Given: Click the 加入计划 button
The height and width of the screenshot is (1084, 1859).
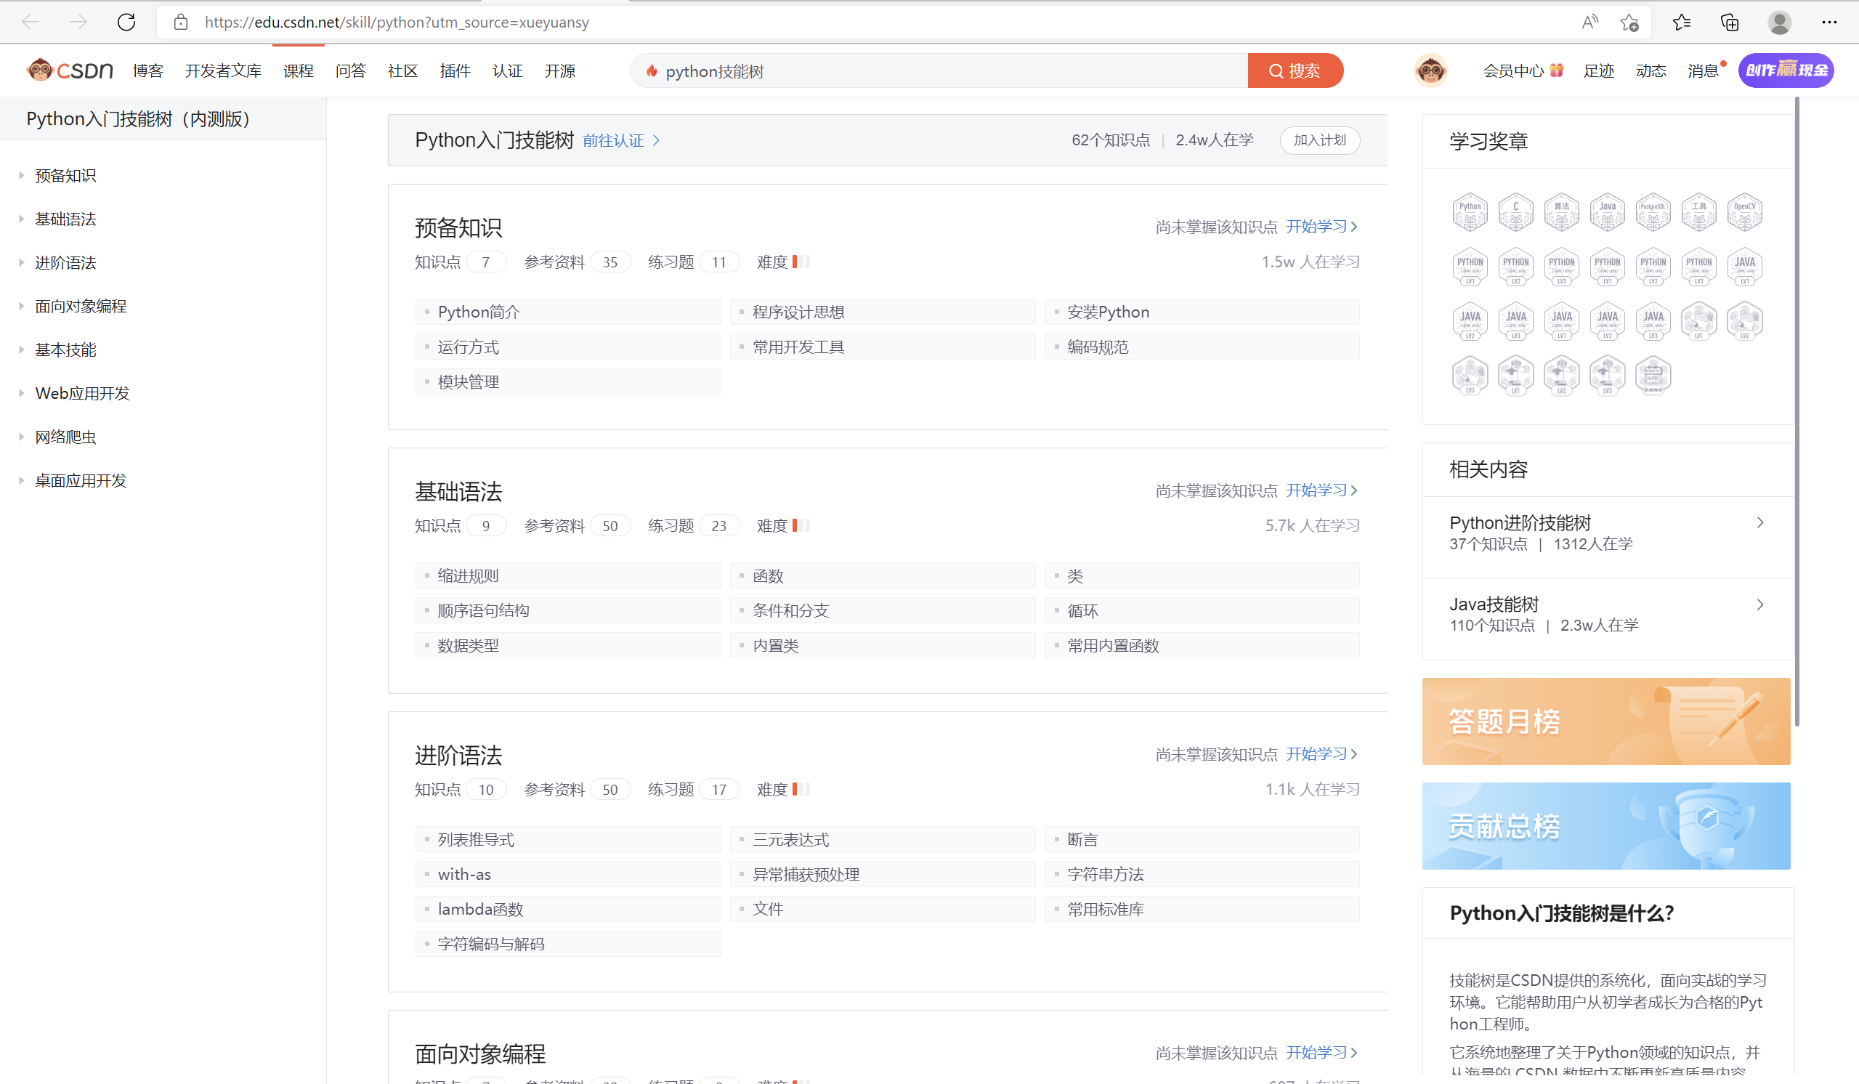Looking at the screenshot, I should point(1319,140).
